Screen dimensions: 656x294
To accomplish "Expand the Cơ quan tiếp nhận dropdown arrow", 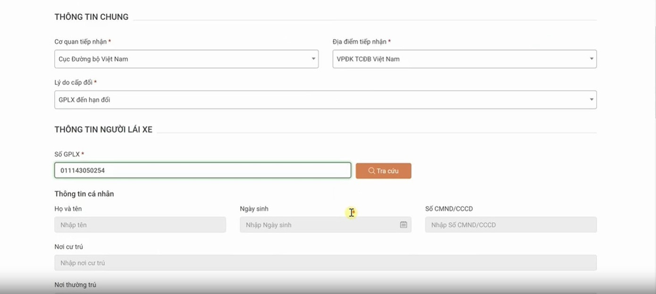I will coord(313,59).
